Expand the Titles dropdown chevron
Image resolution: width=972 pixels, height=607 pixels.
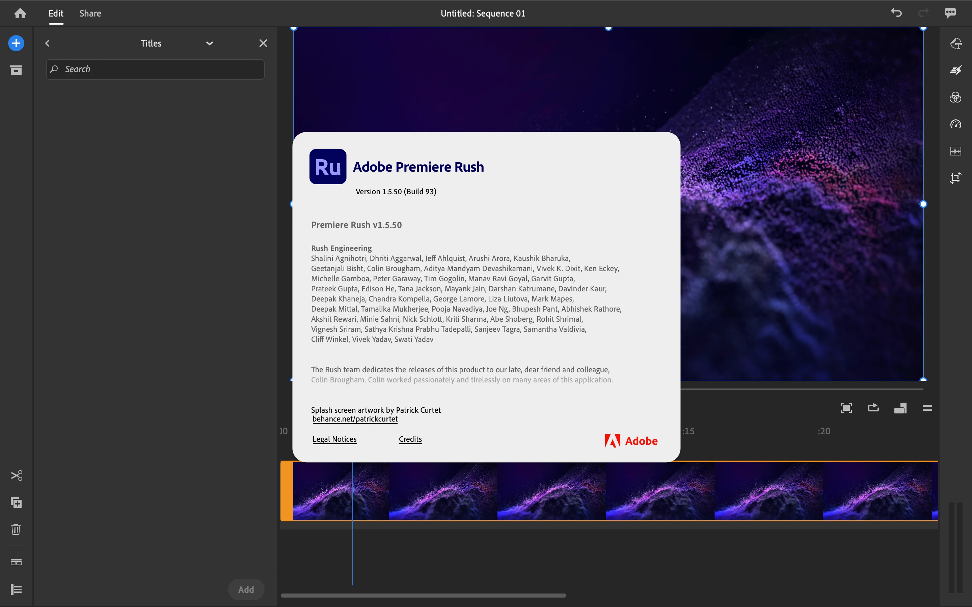[209, 44]
